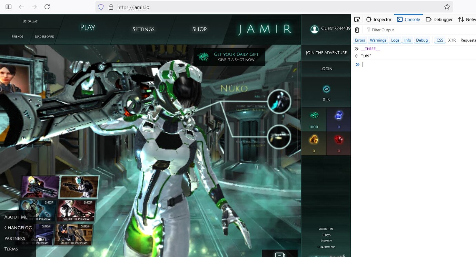476x257 pixels.
Task: Toggle the Errors filter in the console
Action: 360,40
